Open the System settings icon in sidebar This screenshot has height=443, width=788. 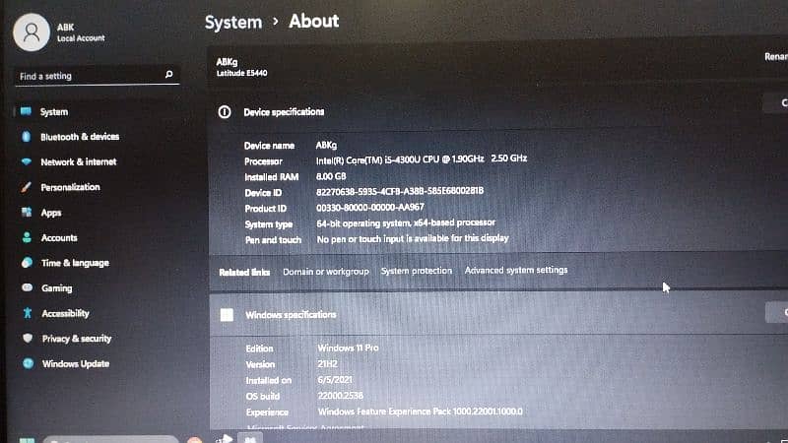click(26, 111)
